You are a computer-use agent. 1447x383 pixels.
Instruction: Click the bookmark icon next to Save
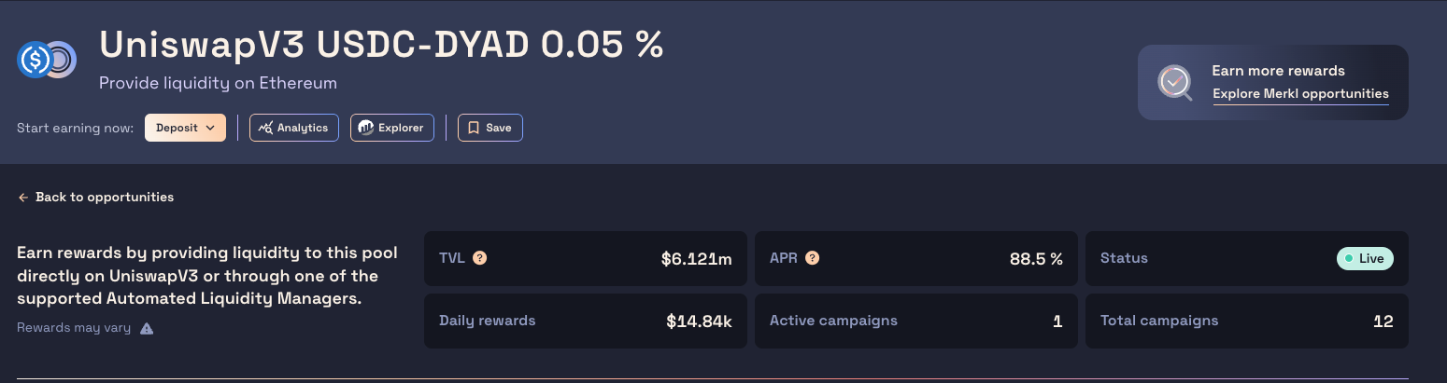[474, 128]
